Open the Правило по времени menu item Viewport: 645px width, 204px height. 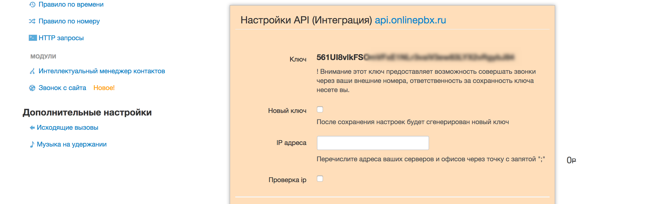(71, 5)
